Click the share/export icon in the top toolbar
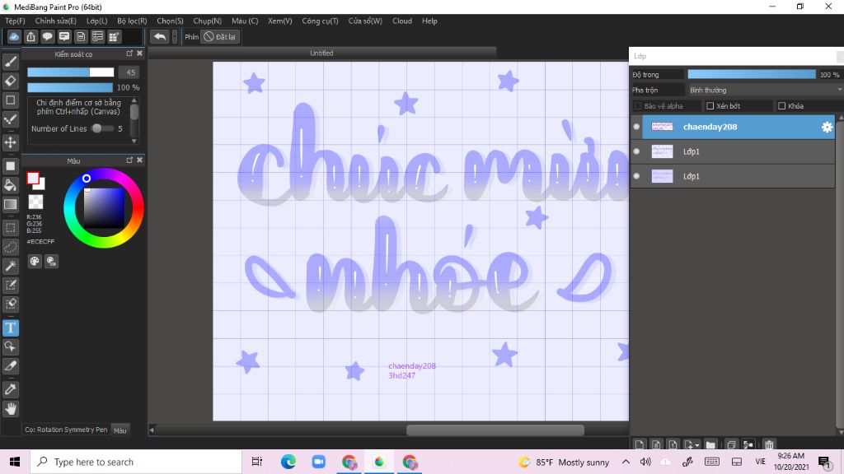The height and width of the screenshot is (474, 844). tap(30, 36)
